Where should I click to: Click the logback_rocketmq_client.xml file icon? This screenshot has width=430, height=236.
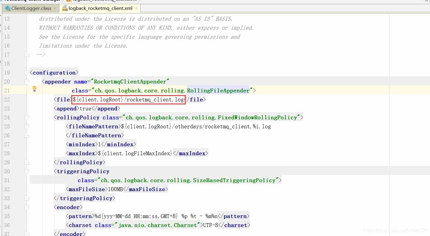[64, 8]
